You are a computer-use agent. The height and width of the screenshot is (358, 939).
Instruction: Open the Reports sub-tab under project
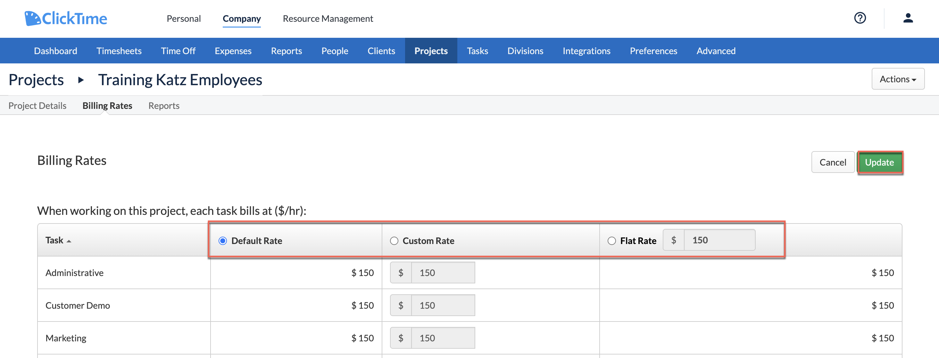164,106
